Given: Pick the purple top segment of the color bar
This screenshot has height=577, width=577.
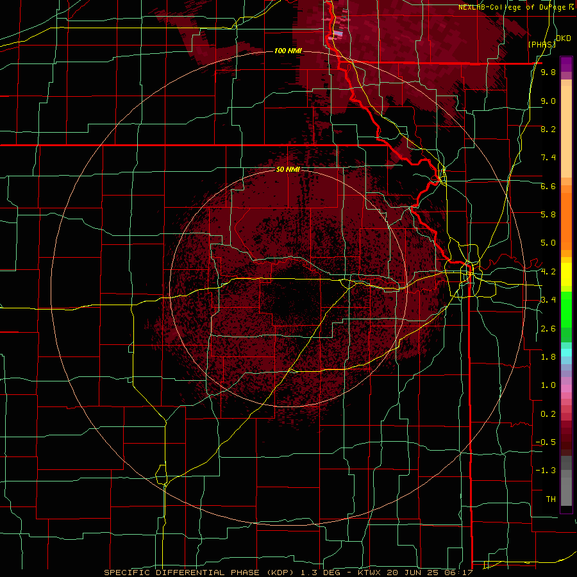Looking at the screenshot, I should 566,64.
